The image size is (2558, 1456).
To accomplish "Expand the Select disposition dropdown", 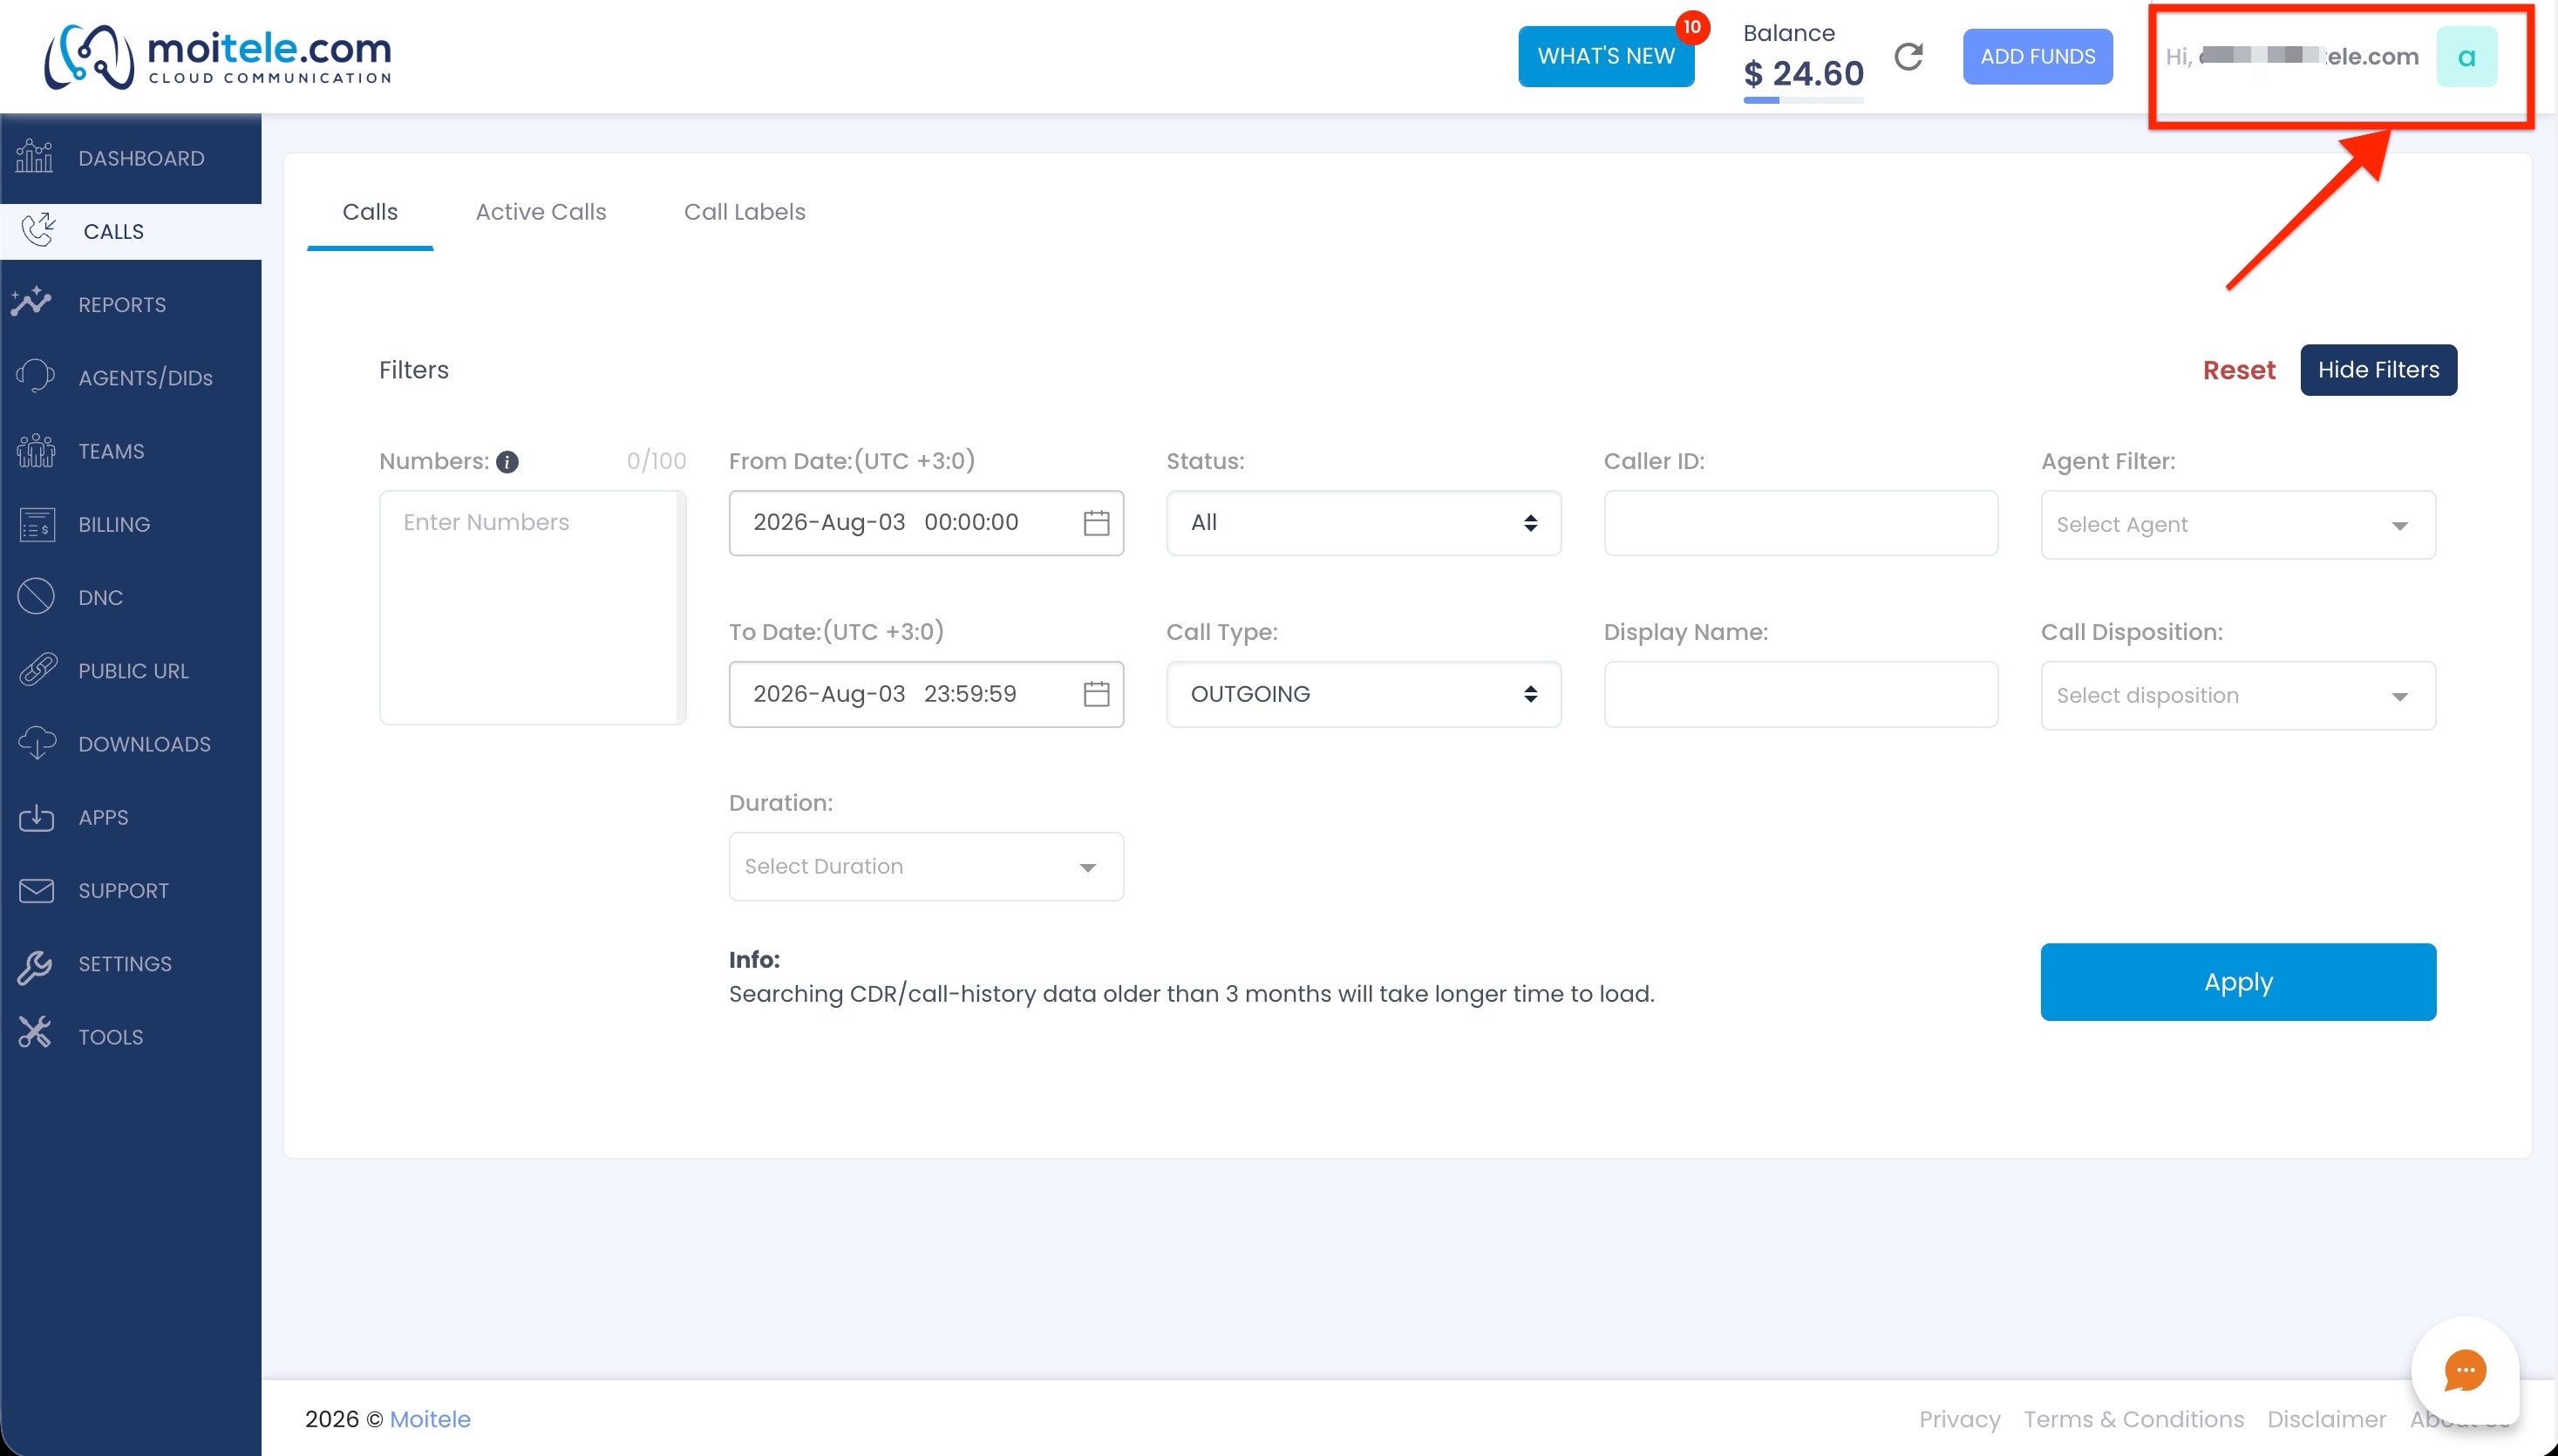I will point(2238,696).
